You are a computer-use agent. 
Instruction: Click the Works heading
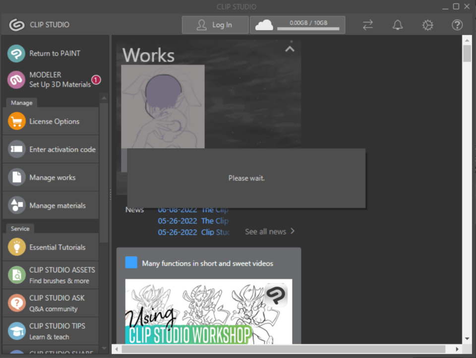pos(148,55)
